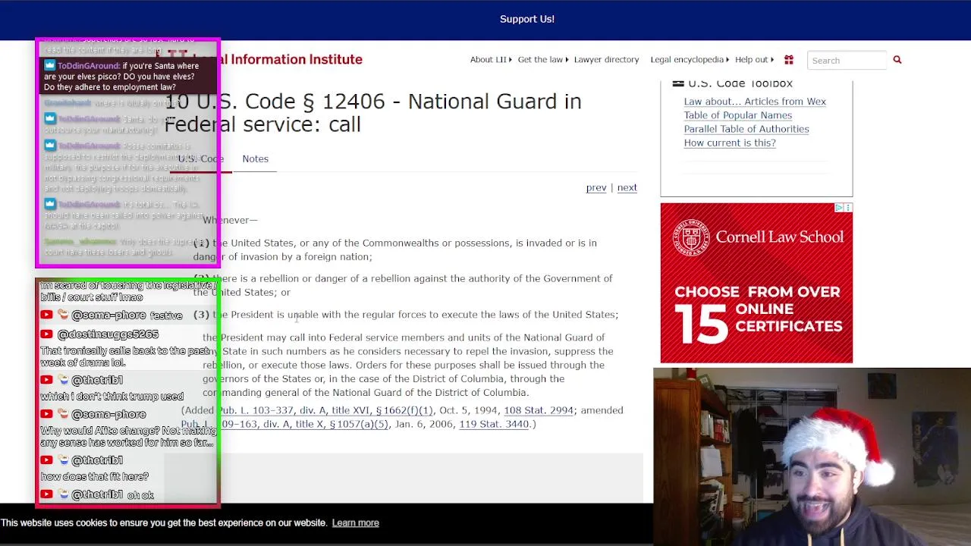This screenshot has width=971, height=546.
Task: Open Table of Popular Names link
Action: 737,115
